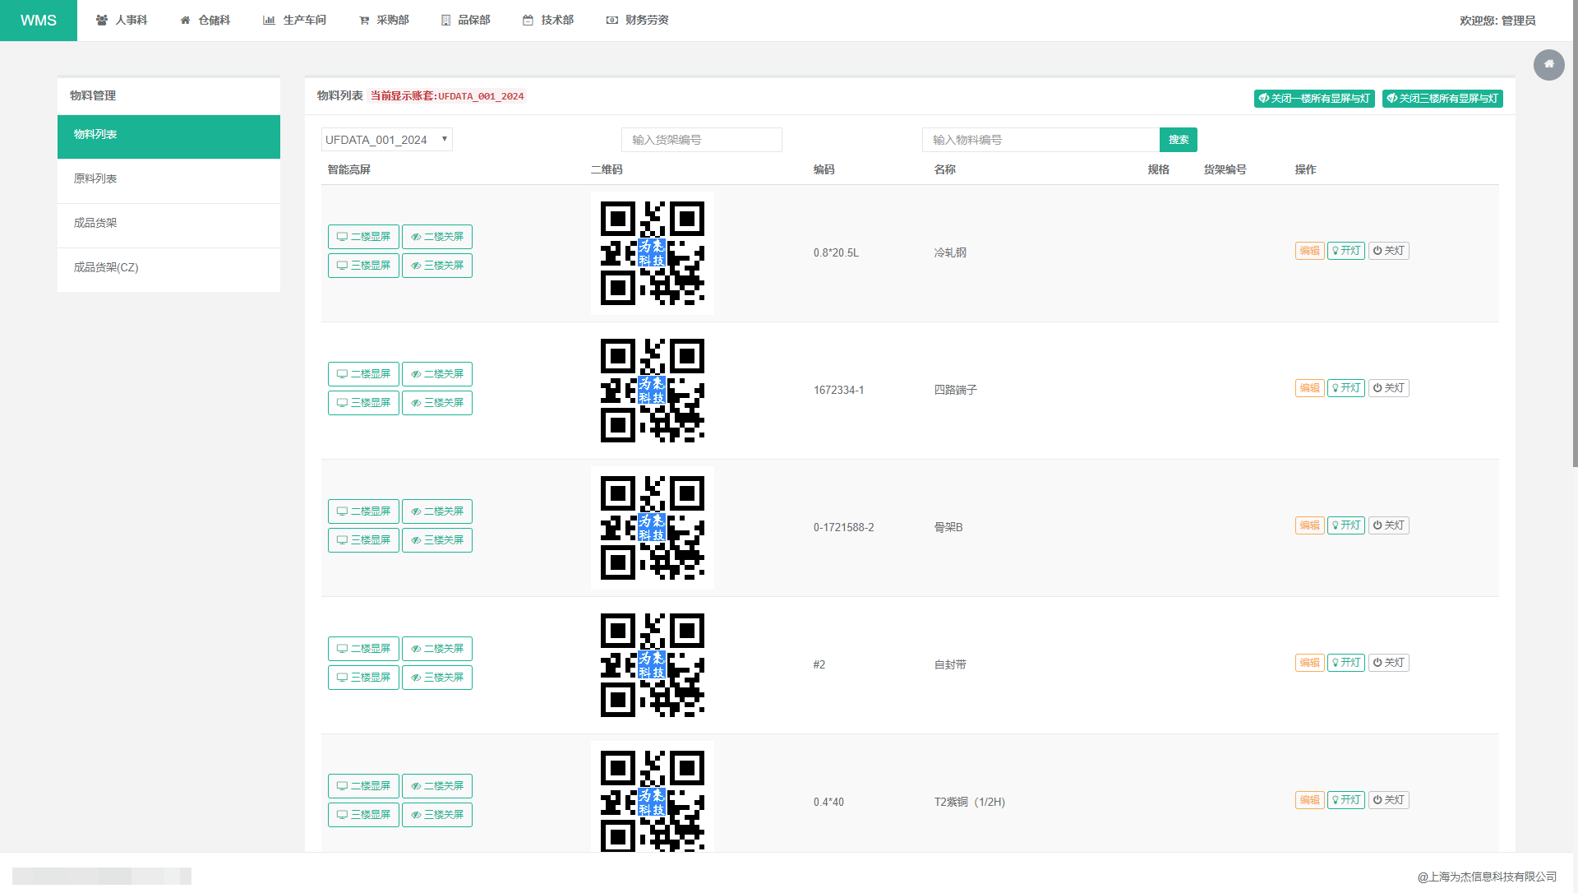1578x893 pixels.
Task: Click 三楼关屏 for T2紫铜 row
Action: [437, 815]
